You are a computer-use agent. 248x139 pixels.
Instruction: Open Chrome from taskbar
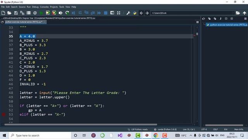click(156, 136)
